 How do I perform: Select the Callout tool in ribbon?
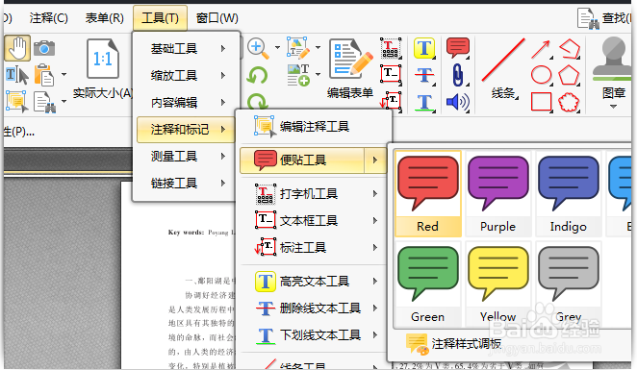(391, 101)
